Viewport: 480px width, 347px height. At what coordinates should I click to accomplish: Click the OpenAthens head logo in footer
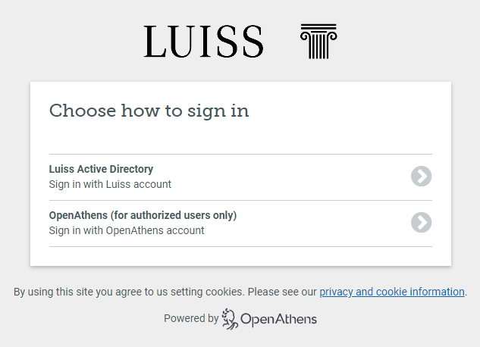[x=230, y=319]
